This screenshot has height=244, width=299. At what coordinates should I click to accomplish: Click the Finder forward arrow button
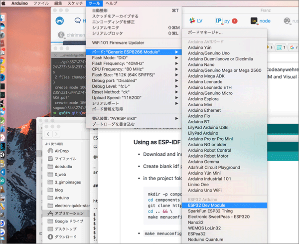[56, 134]
